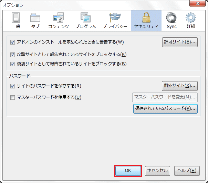The height and width of the screenshot is (183, 208).
Task: Select the セキュリティ (Security) padlock panel
Action: tap(146, 20)
